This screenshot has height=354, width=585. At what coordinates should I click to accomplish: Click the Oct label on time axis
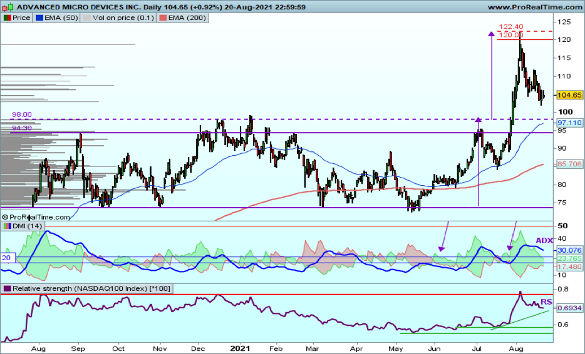[118, 349]
